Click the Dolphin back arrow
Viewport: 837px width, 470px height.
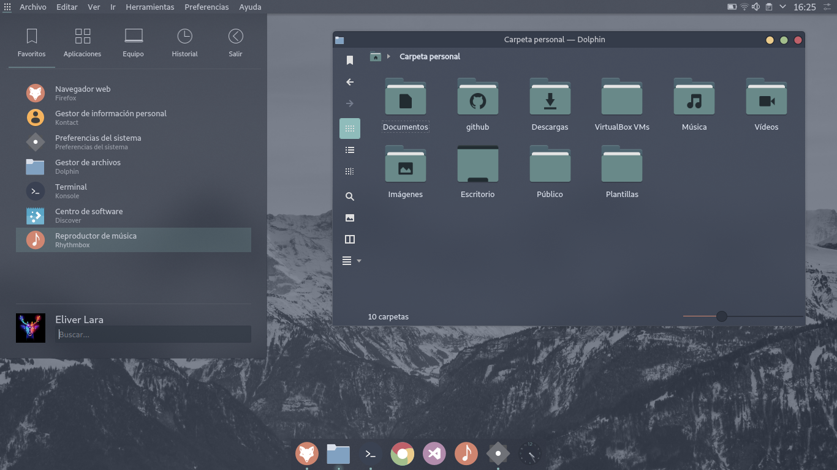pyautogui.click(x=350, y=82)
